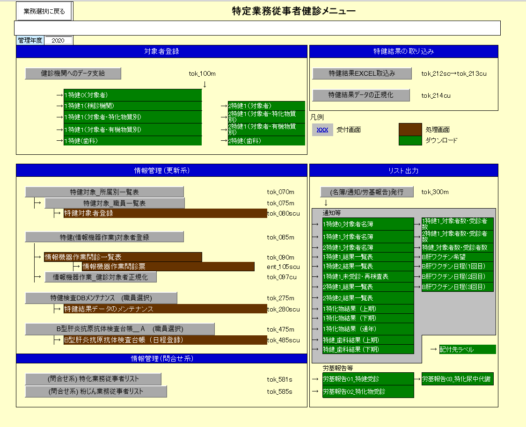
Task: Download 1特健1_結果一覧表
Action: pos(368,257)
